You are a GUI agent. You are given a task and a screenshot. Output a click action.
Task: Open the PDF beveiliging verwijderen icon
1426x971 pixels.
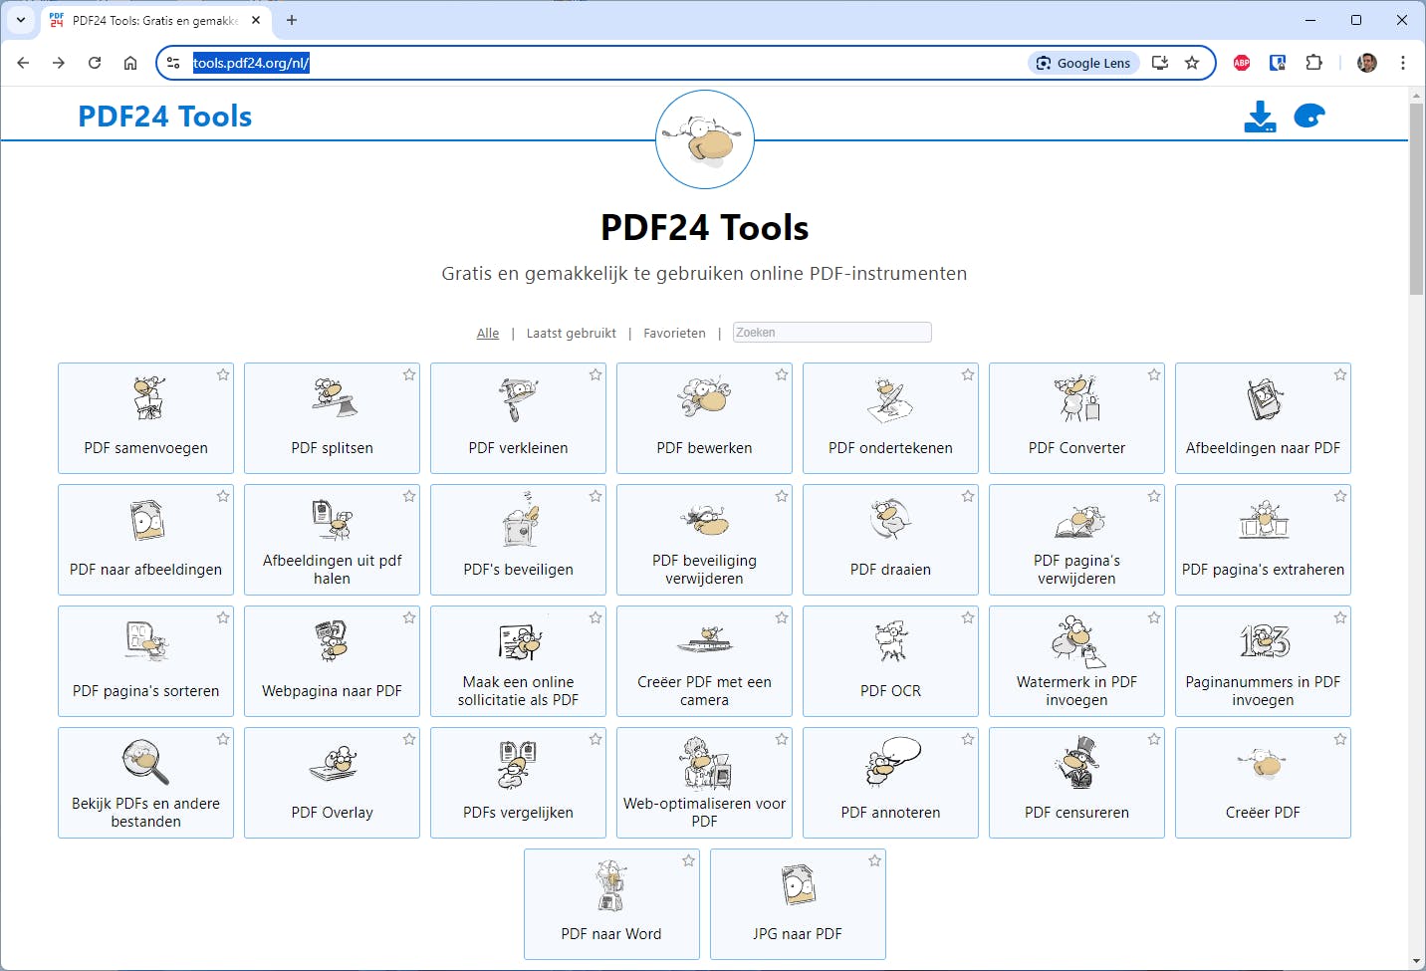(704, 519)
